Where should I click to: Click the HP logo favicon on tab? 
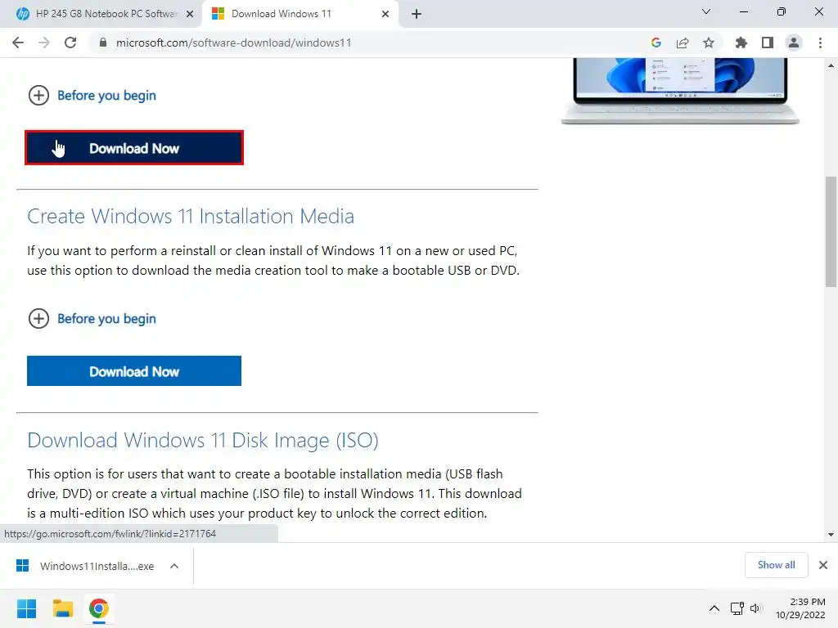click(x=22, y=14)
